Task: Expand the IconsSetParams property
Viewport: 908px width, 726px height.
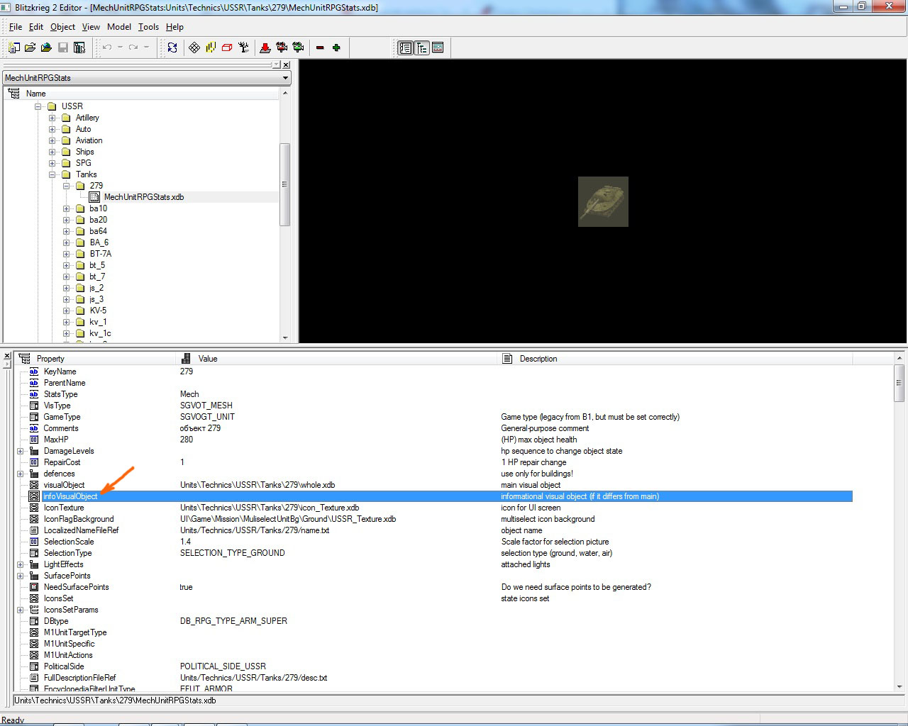Action: (x=21, y=610)
